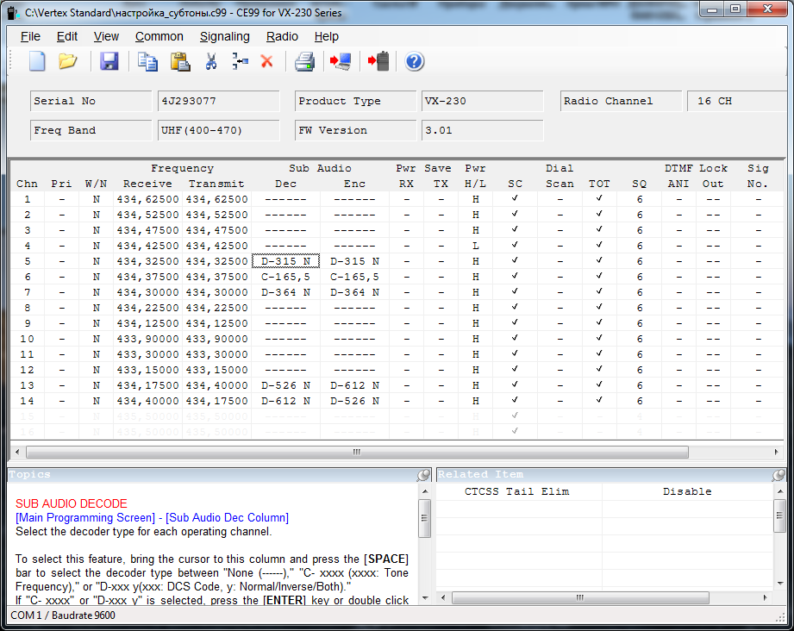Click the up arrow of the Topics scrollbar
Screen dimensions: 794x631
coord(425,491)
